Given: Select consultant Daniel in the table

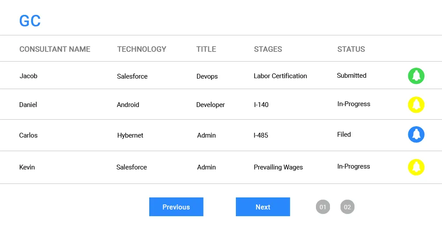Looking at the screenshot, I should click(x=28, y=105).
